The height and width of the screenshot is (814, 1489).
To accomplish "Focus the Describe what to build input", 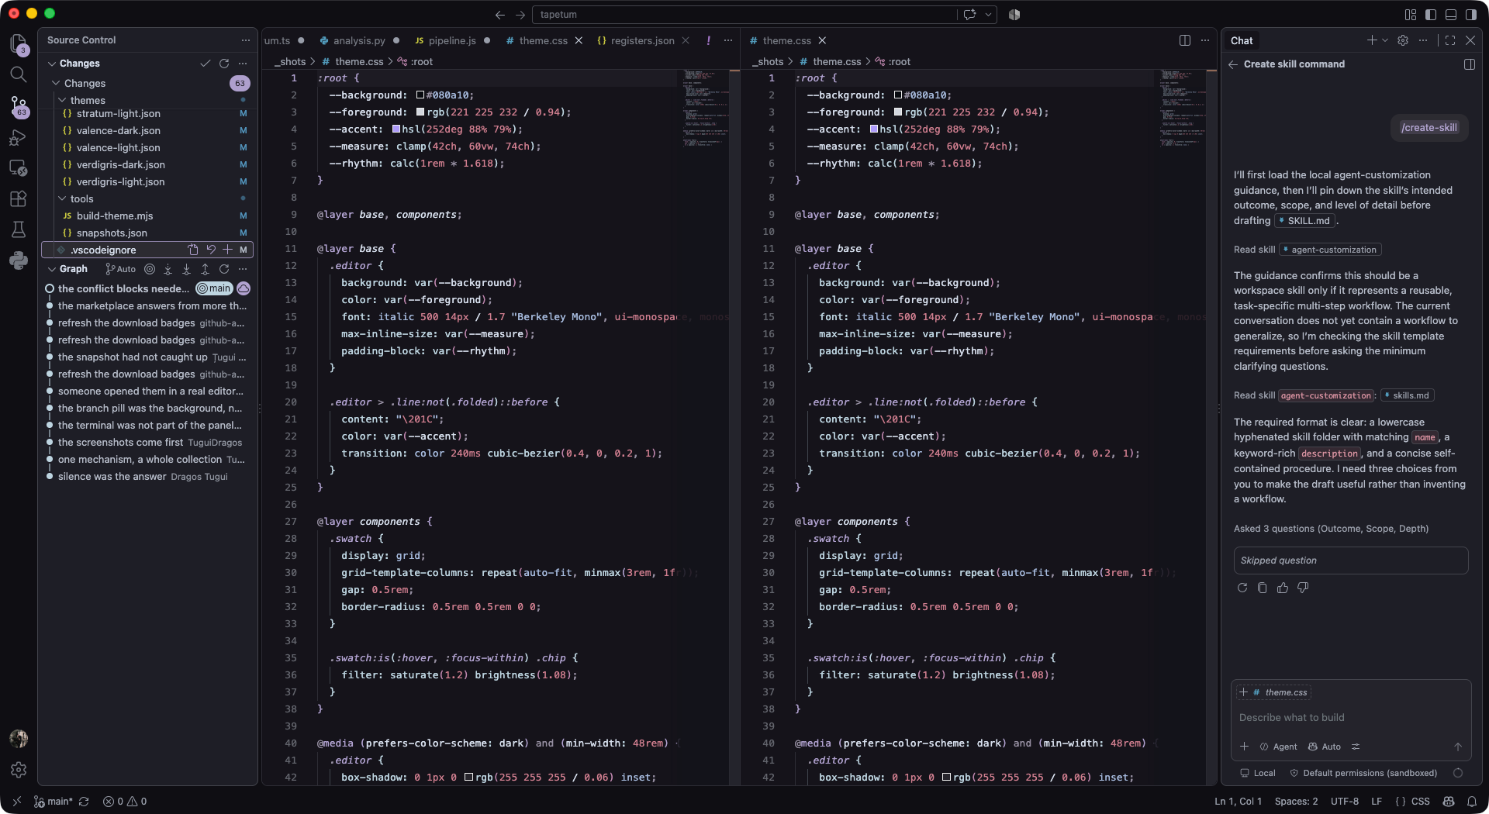I will [x=1349, y=718].
